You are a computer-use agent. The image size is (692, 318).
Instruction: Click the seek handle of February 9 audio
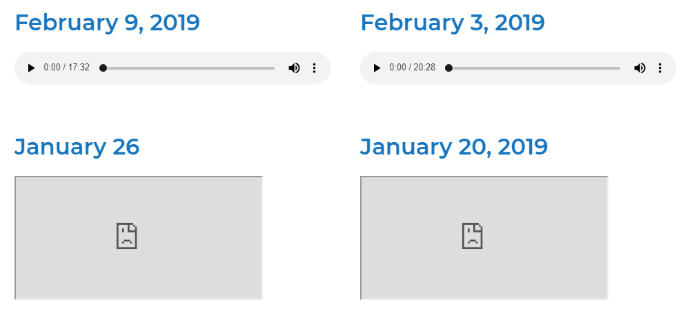103,68
